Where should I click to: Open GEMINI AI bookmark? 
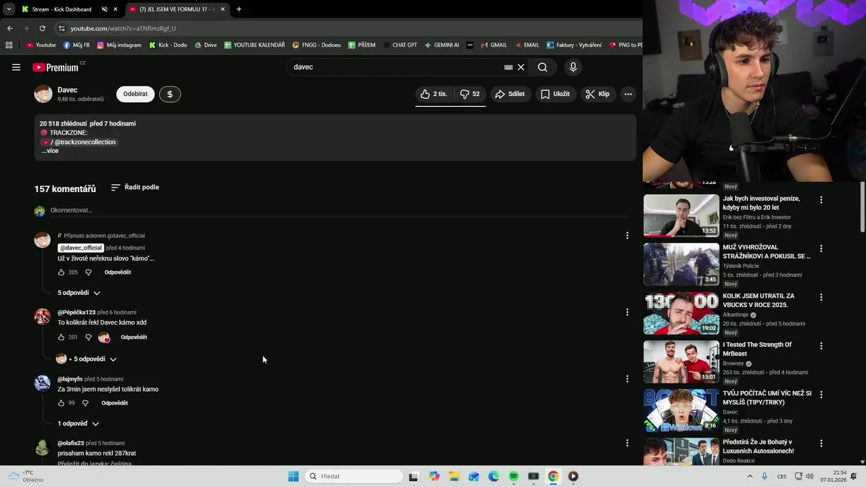coord(442,45)
